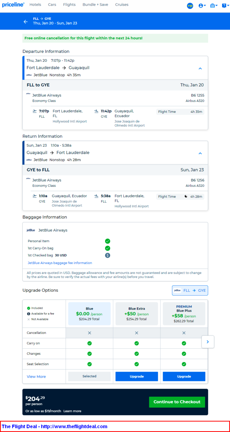Choose the Blue Extra fare card
Viewport: 230px width, 432px height.
point(137,314)
